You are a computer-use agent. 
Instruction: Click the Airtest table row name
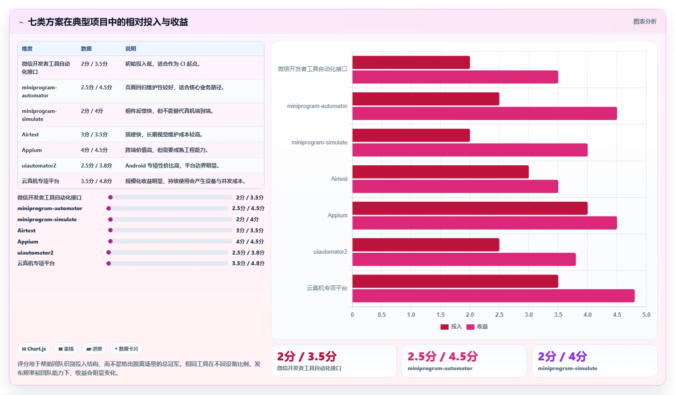[x=30, y=135]
